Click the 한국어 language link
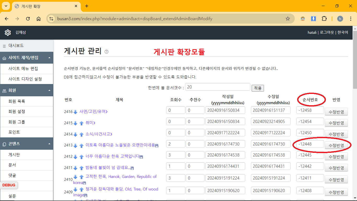 pos(343,32)
